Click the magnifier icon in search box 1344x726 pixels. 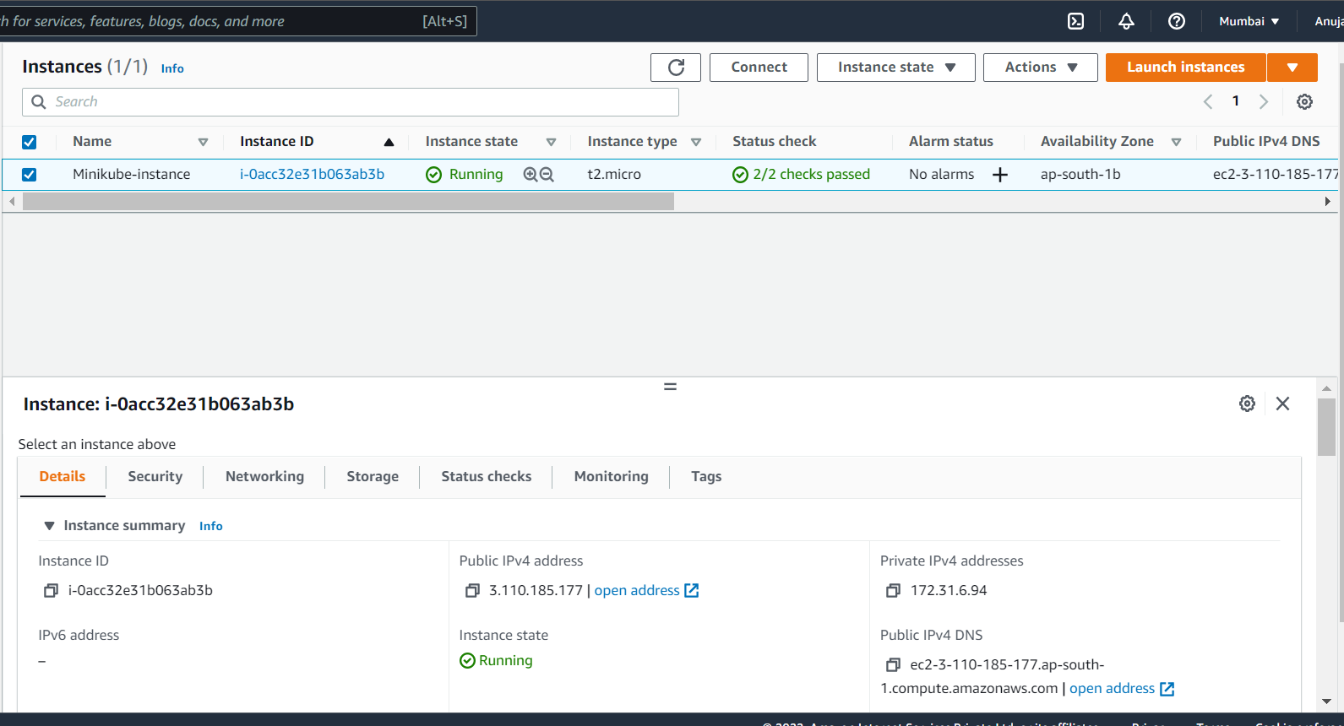pyautogui.click(x=39, y=102)
